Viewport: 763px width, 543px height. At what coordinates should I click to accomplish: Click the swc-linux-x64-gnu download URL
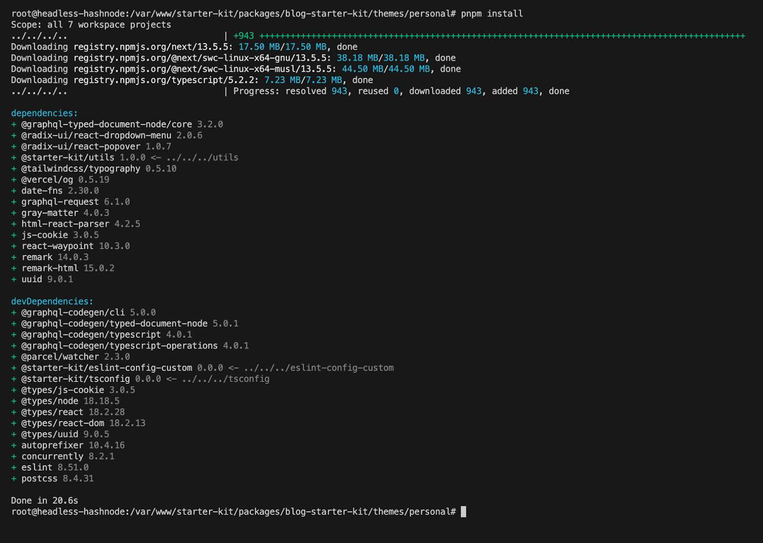[202, 58]
